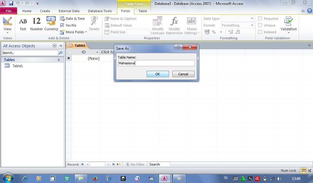Insert a Date & Time field
Viewport: 313px width, 183px height.
tap(72, 19)
